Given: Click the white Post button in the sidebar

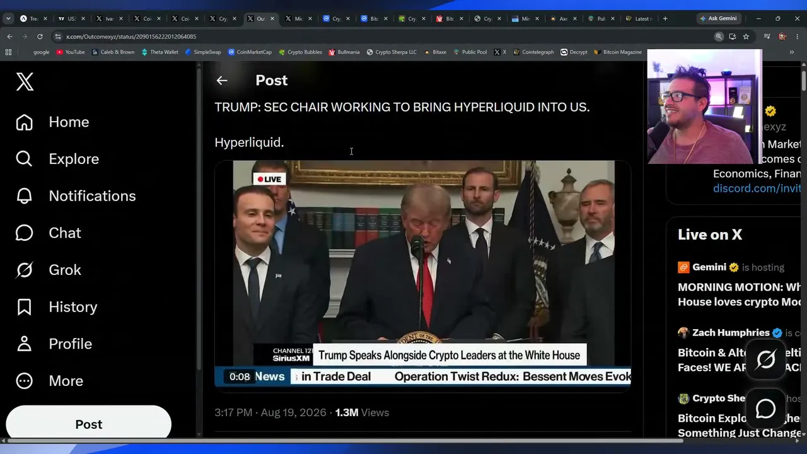Looking at the screenshot, I should click(x=88, y=423).
